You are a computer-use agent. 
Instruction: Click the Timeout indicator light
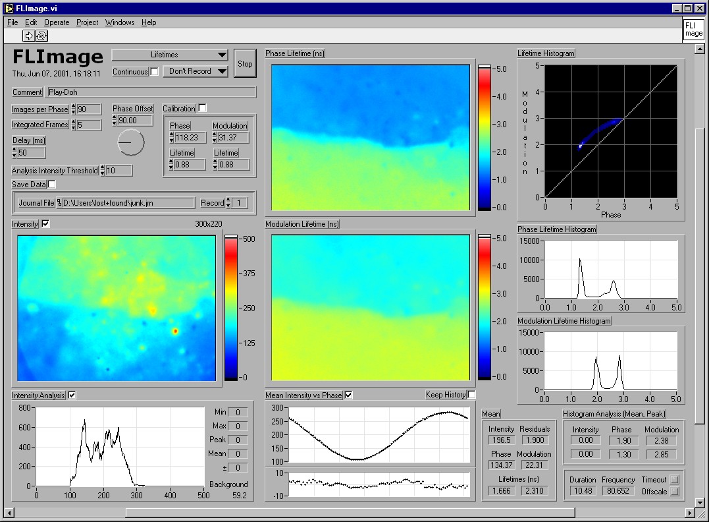(x=675, y=480)
